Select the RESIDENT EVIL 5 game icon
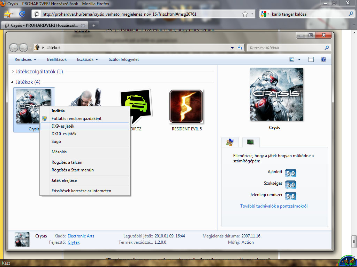The width and height of the screenshot is (357, 267). point(186,106)
